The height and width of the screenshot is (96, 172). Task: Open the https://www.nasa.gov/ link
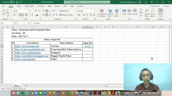click(25, 59)
